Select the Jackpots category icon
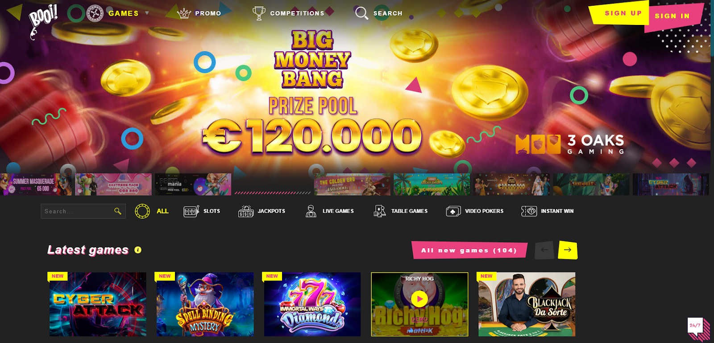Image resolution: width=714 pixels, height=343 pixels. (246, 211)
